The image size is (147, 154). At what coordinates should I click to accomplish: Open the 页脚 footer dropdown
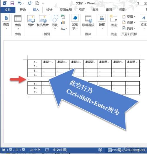tap(129, 23)
